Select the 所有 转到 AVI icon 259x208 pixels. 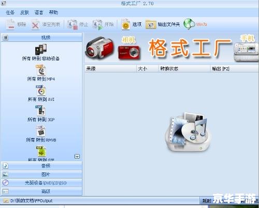tap(41, 90)
